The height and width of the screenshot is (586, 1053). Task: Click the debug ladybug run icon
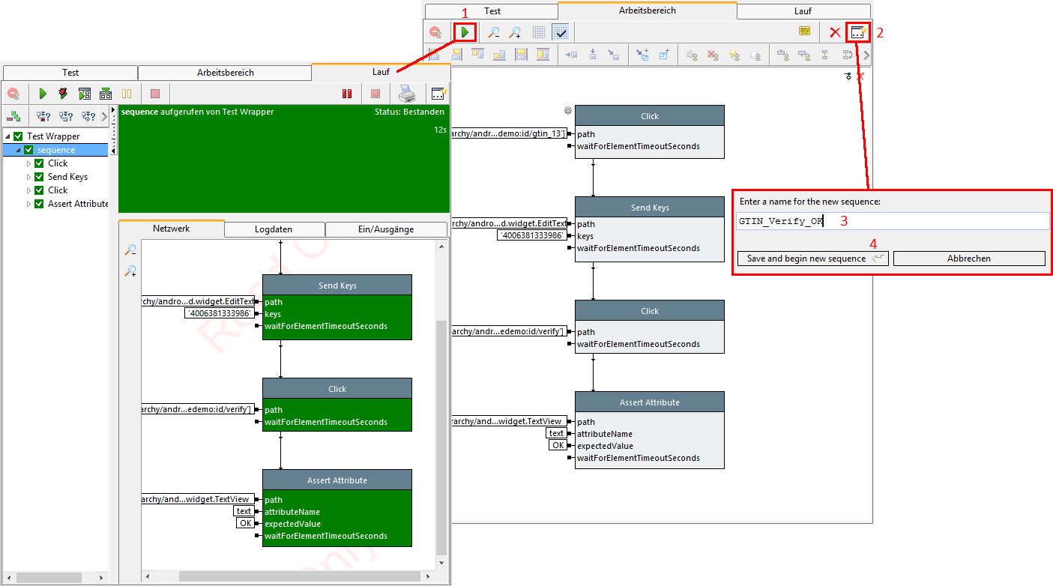64,94
